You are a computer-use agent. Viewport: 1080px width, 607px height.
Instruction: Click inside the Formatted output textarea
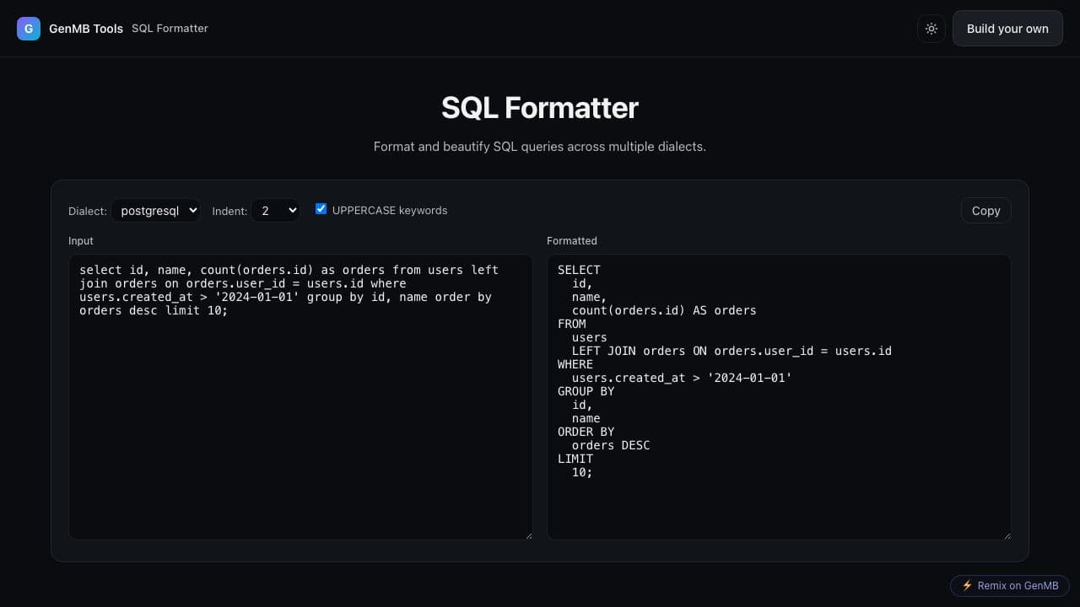click(779, 397)
